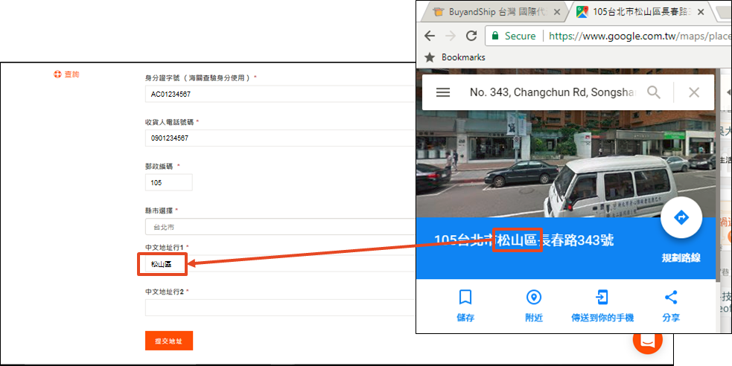
Task: Open the Google Maps hamburger menu
Action: tap(443, 92)
